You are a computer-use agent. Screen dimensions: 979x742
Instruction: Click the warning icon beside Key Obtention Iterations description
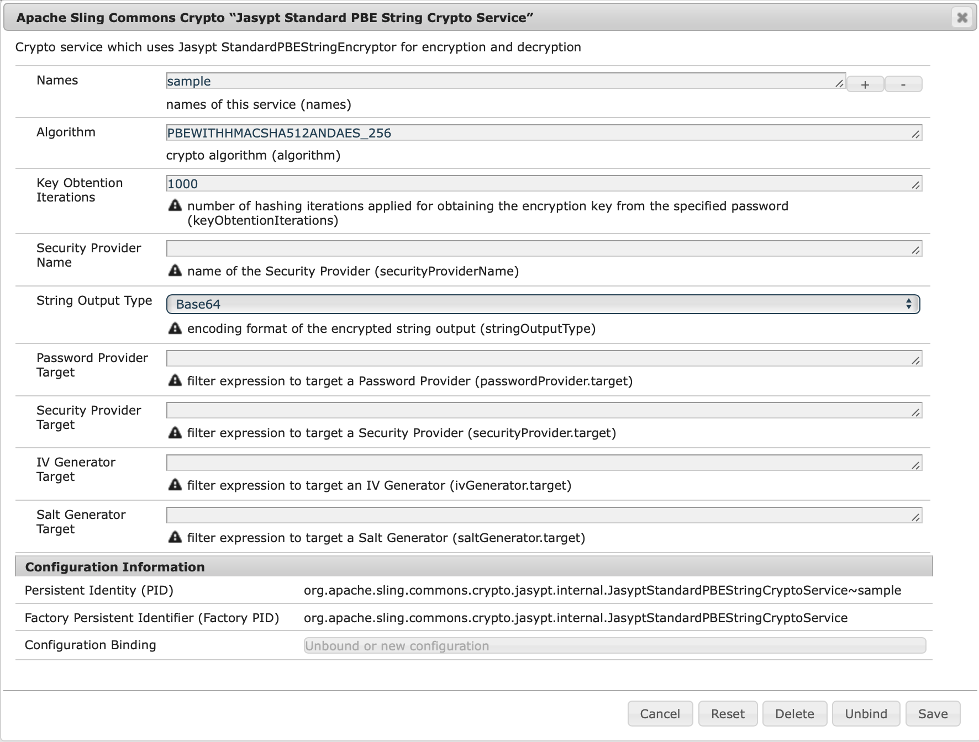[175, 206]
